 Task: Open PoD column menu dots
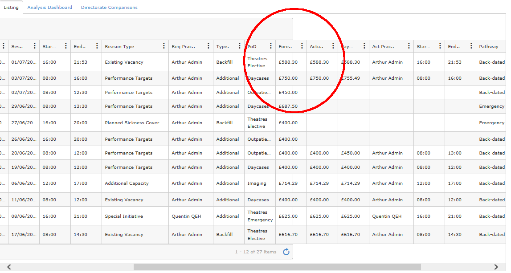tap(270, 46)
